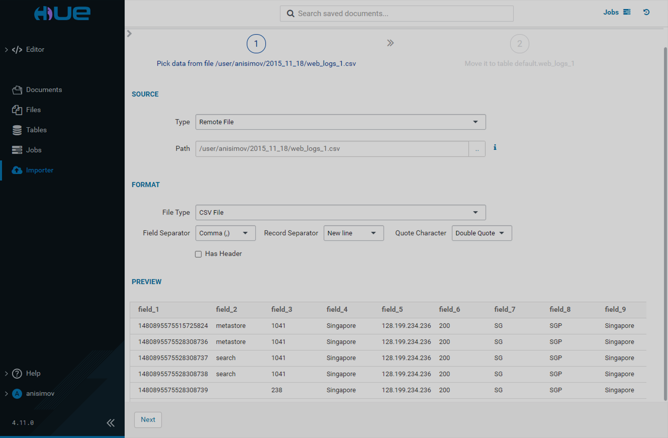Go to step 1 circle
This screenshot has height=438, width=668.
pyautogui.click(x=256, y=44)
